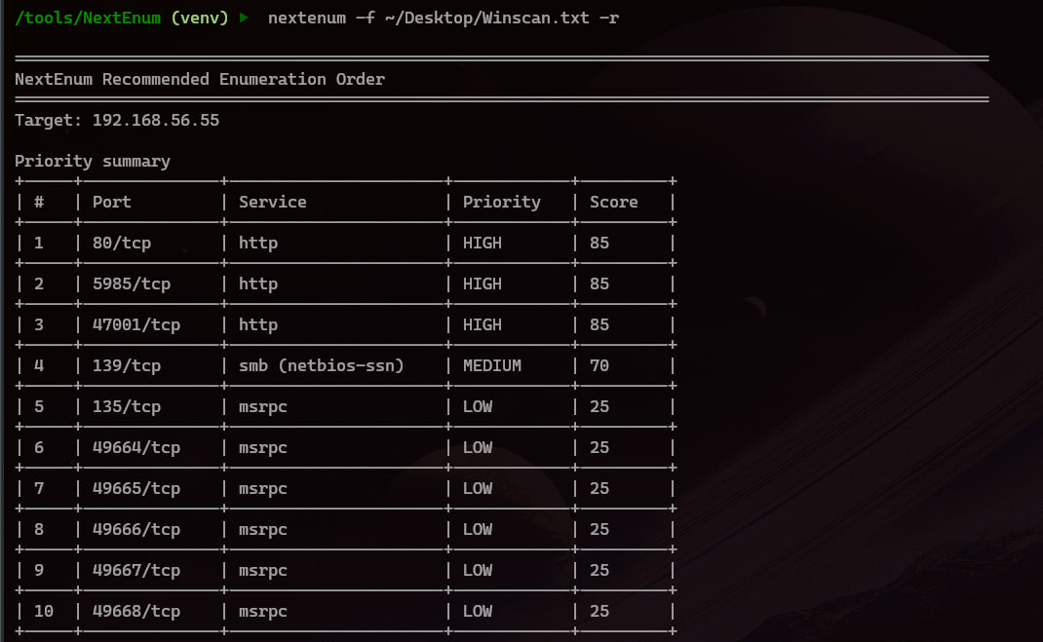
Task: Click the (venv) environment label
Action: (200, 18)
